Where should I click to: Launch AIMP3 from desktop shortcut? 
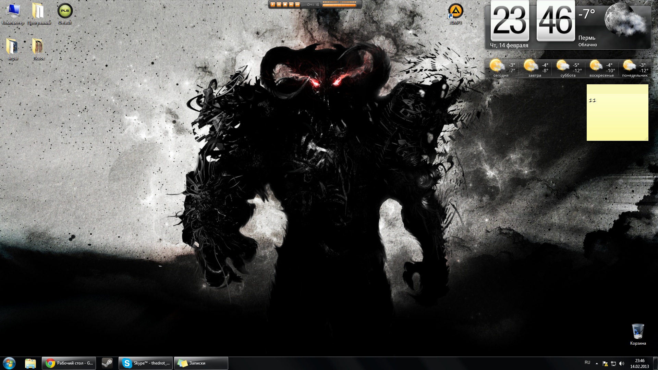455,14
